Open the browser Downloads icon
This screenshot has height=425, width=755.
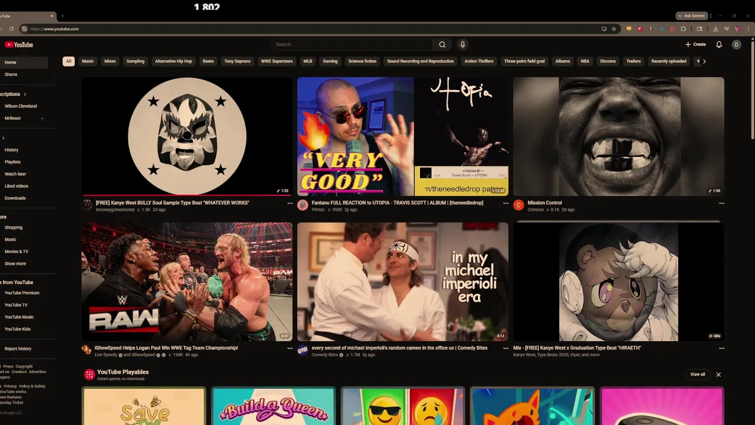click(x=715, y=28)
